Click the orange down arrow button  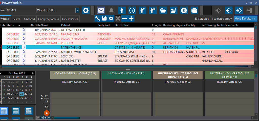coord(47,113)
